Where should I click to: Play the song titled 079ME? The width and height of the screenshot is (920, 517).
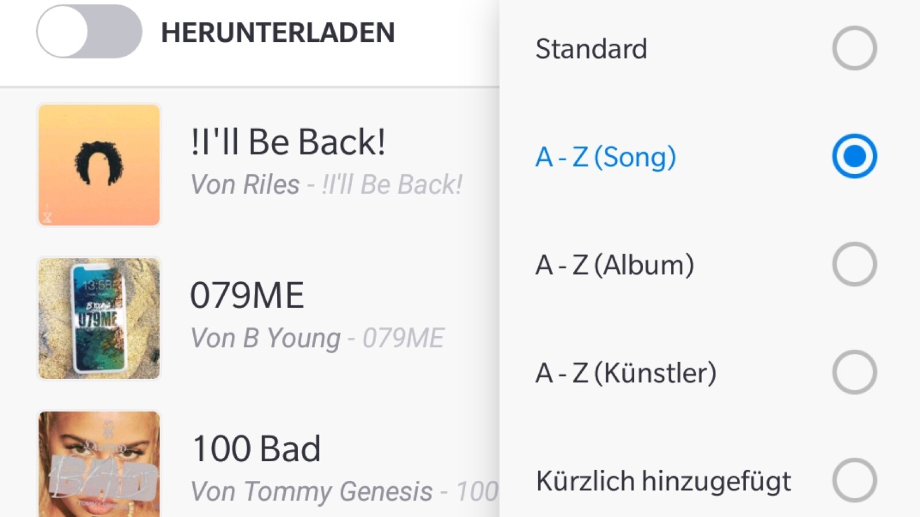(247, 295)
